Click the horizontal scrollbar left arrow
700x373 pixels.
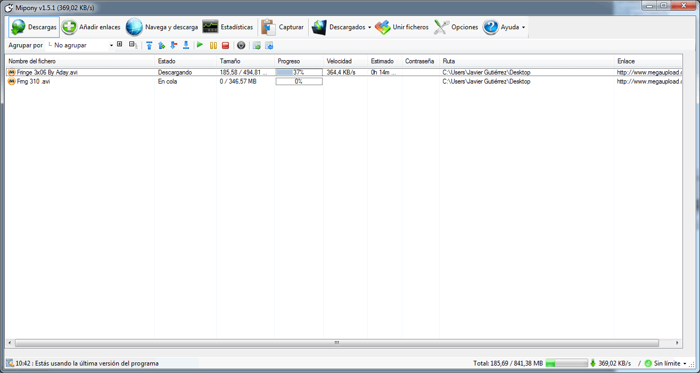10,343
